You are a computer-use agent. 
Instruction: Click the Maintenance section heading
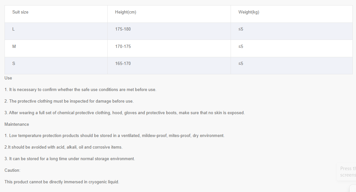17,124
